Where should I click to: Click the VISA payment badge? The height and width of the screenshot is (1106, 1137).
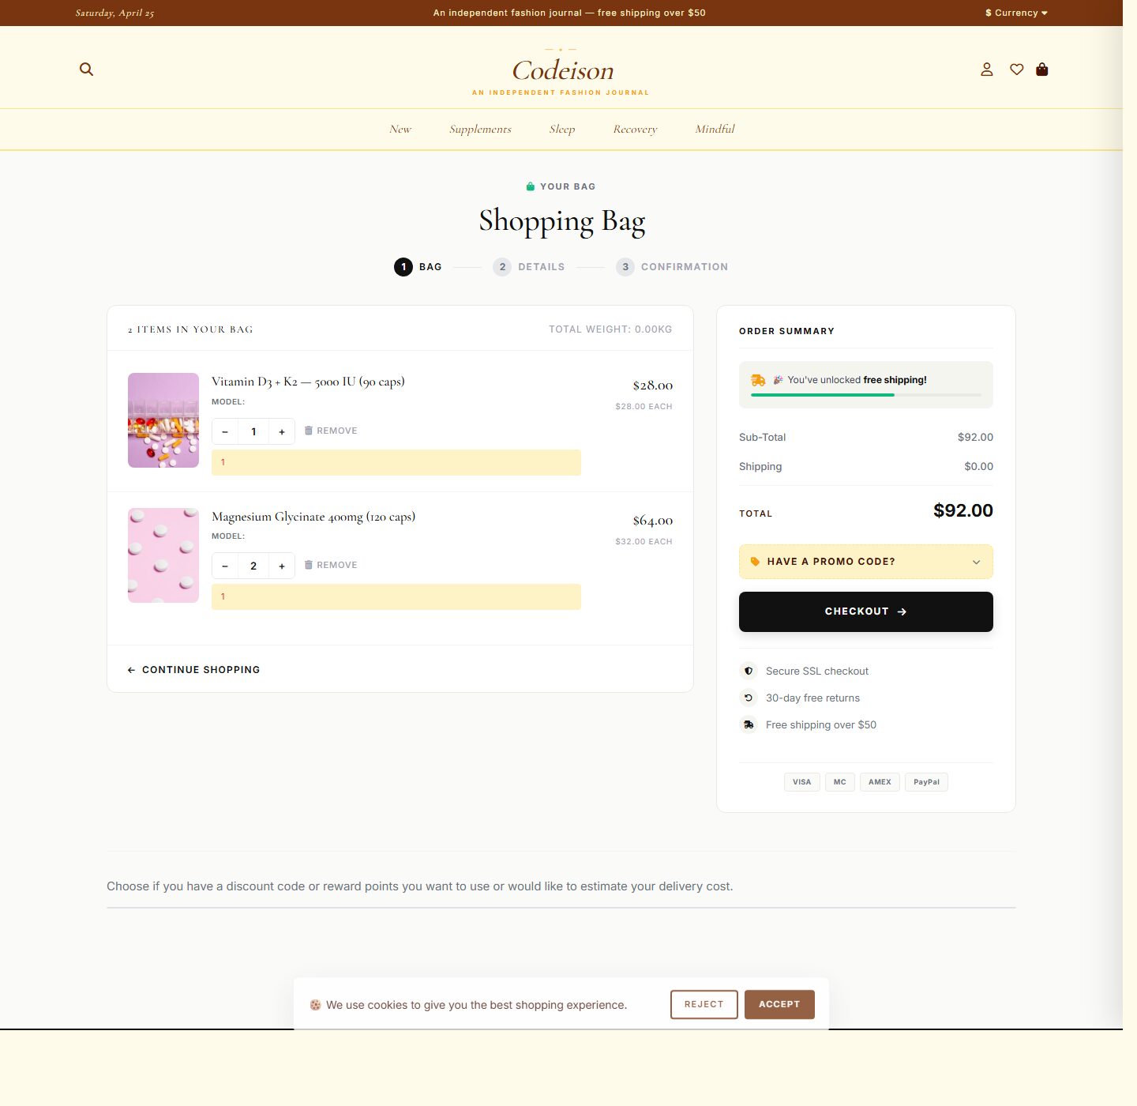click(x=802, y=782)
